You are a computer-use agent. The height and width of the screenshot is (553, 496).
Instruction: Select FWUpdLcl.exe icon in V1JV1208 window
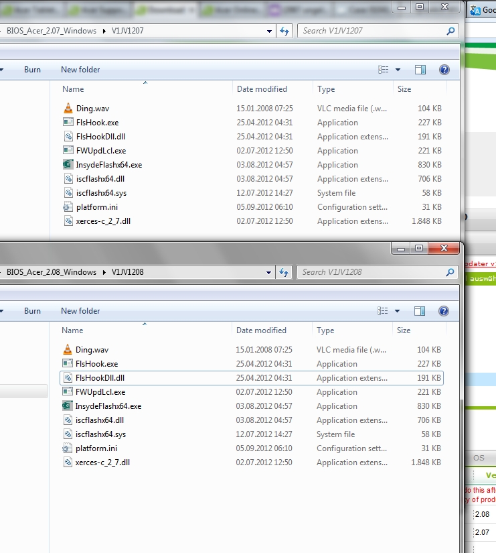(68, 392)
